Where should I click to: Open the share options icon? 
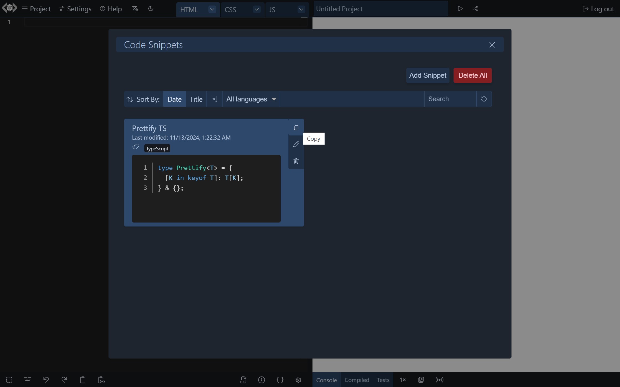tap(475, 9)
